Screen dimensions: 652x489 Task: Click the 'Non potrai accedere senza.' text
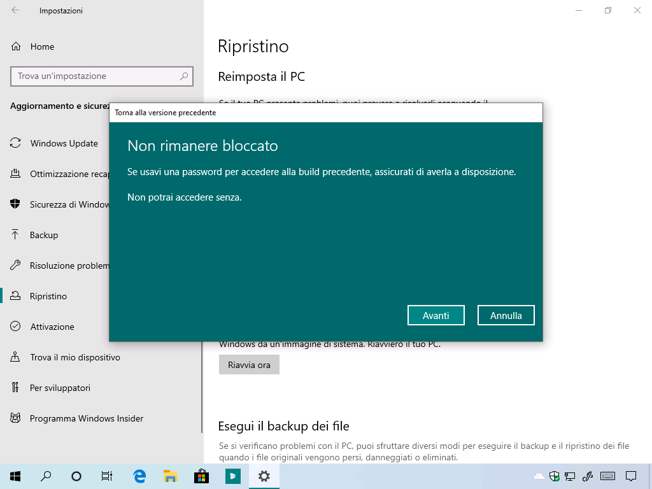[184, 197]
